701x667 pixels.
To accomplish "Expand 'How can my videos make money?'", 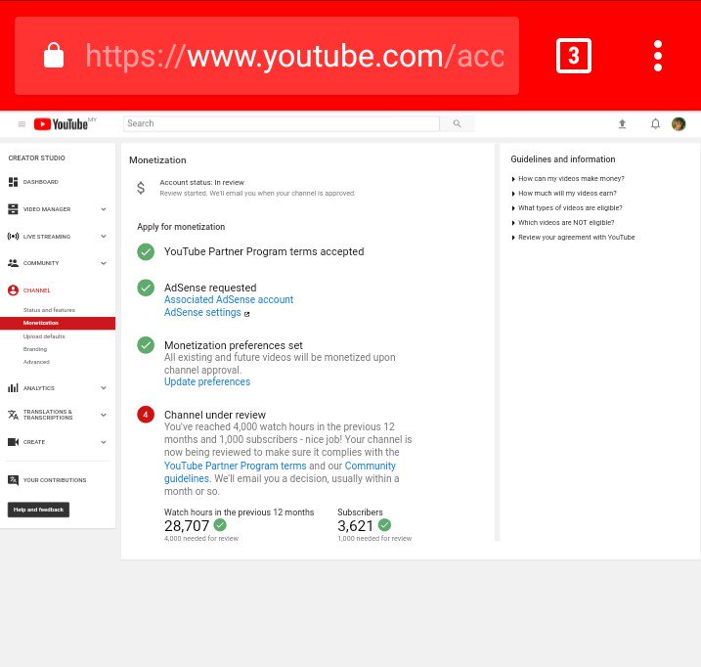I will 568,179.
